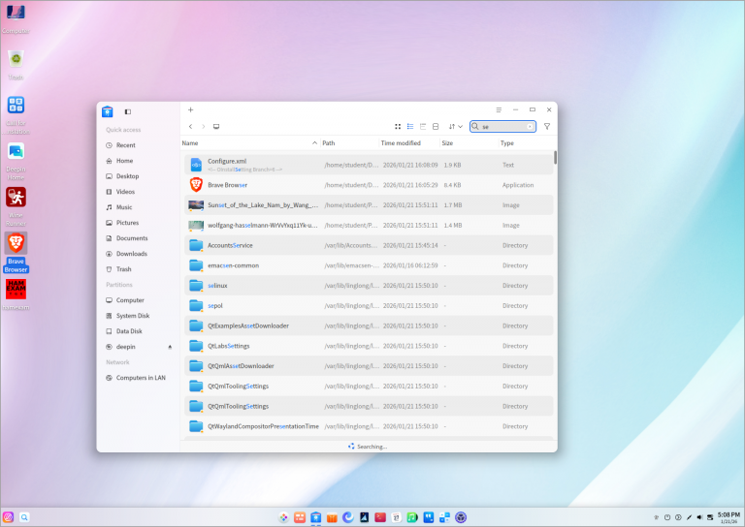Open the taskbar search magnifier
The width and height of the screenshot is (745, 527).
[24, 517]
